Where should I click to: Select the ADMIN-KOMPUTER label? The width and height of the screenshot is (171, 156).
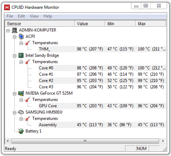37,30
